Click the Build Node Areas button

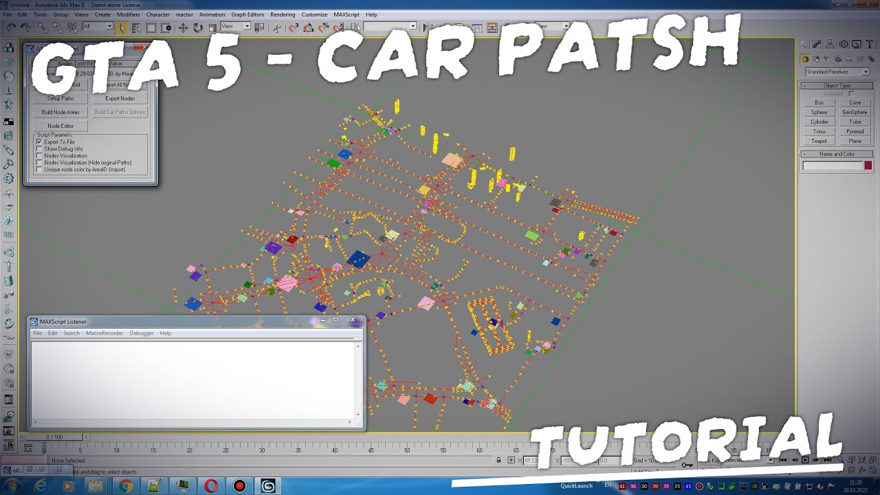coord(60,112)
